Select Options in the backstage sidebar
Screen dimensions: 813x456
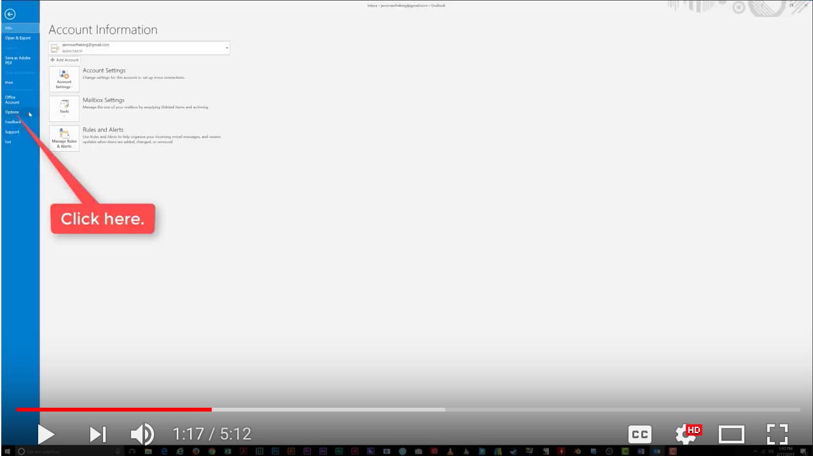[12, 112]
